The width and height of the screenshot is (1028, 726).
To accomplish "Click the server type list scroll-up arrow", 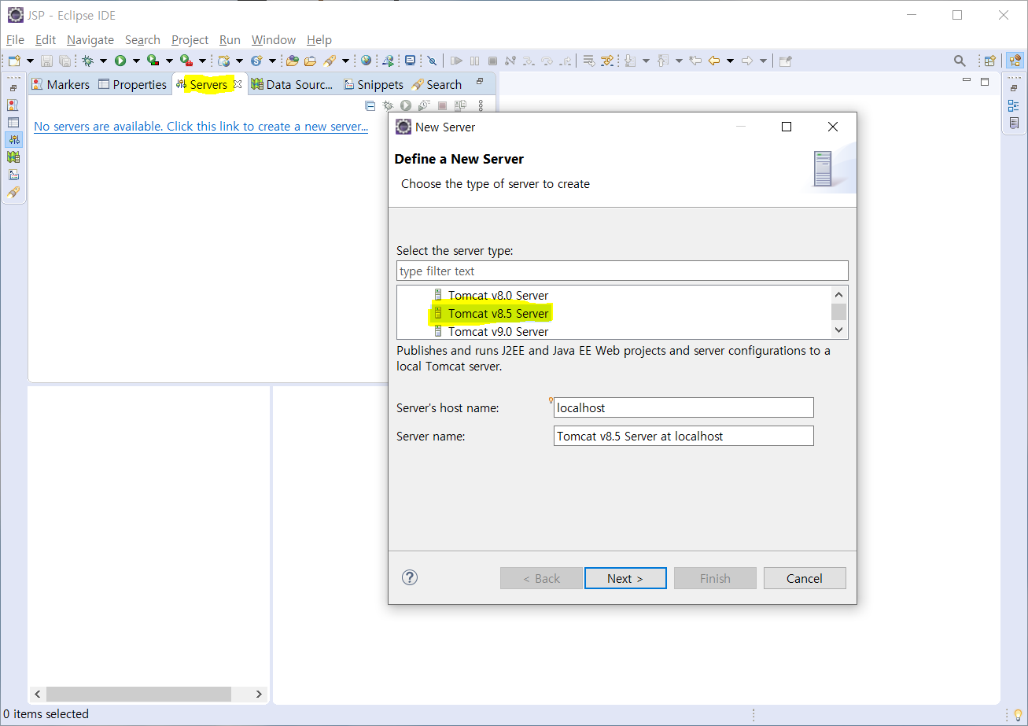I will pyautogui.click(x=838, y=294).
